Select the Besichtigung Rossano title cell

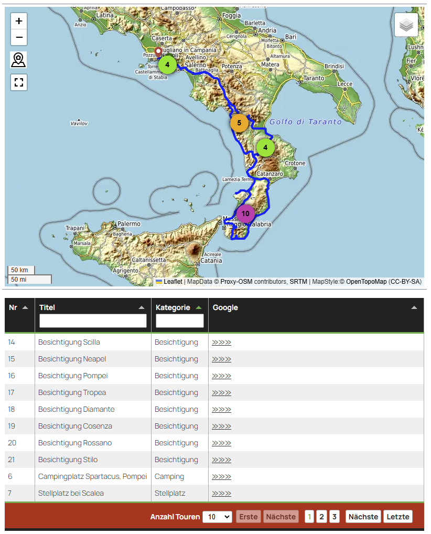coord(93,443)
